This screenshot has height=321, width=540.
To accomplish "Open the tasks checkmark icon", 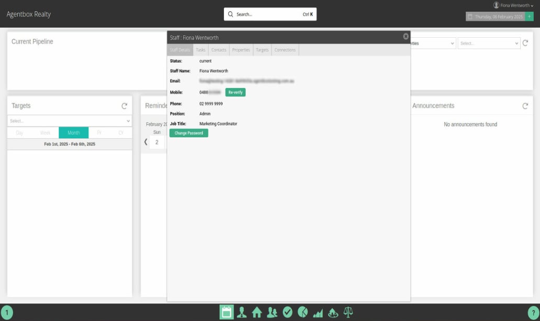I will tap(288, 313).
